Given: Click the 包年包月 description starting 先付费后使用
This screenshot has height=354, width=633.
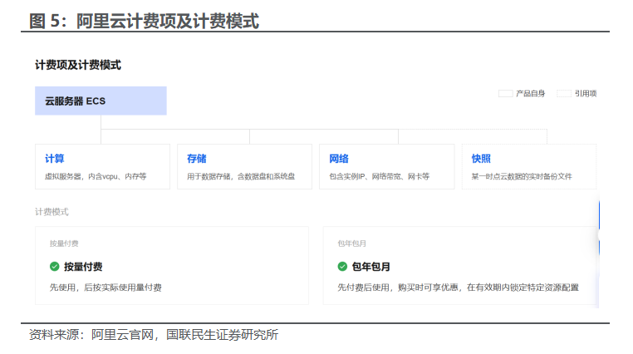Looking at the screenshot, I should [459, 288].
